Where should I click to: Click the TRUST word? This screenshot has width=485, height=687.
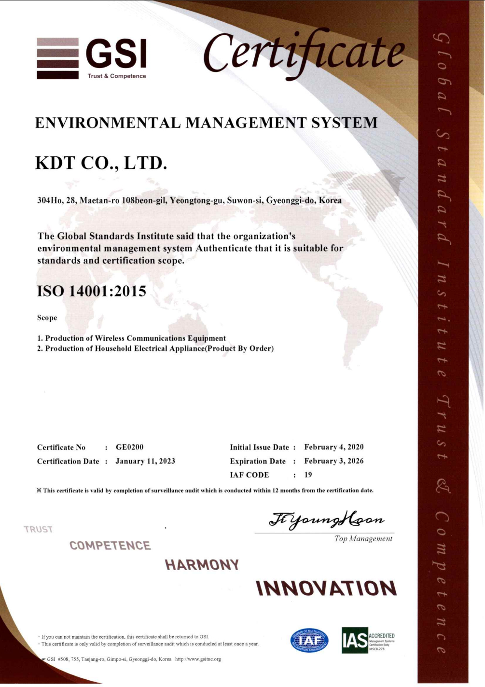pyautogui.click(x=38, y=530)
